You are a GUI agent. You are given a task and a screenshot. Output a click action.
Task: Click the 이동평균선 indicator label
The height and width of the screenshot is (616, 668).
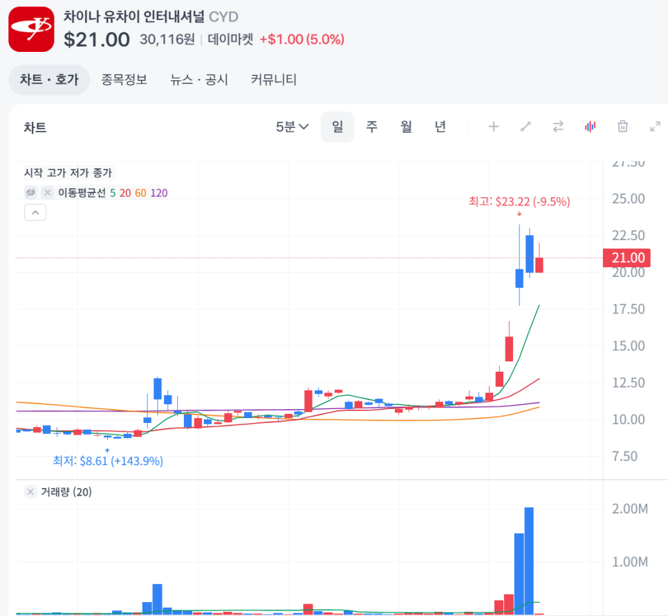82,193
